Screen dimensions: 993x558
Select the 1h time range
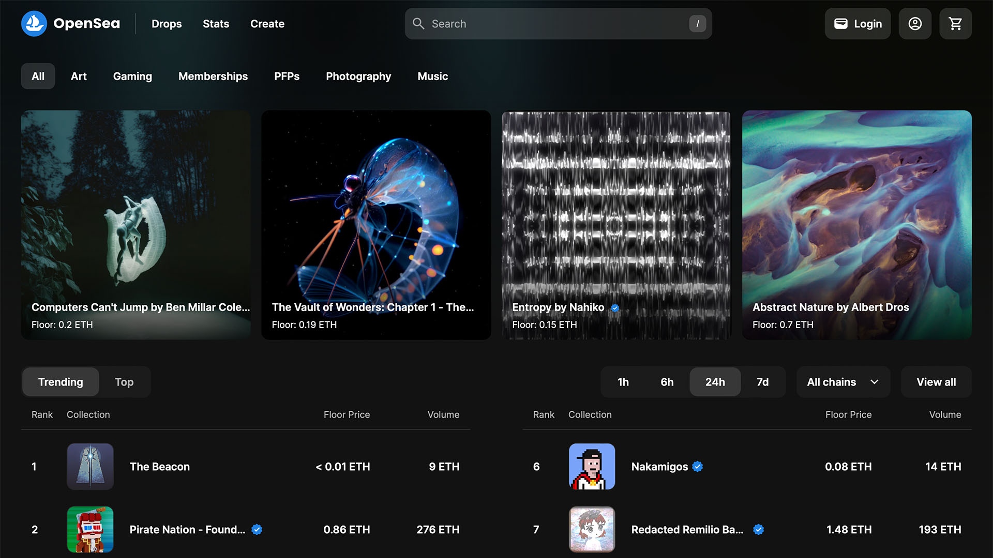tap(623, 382)
